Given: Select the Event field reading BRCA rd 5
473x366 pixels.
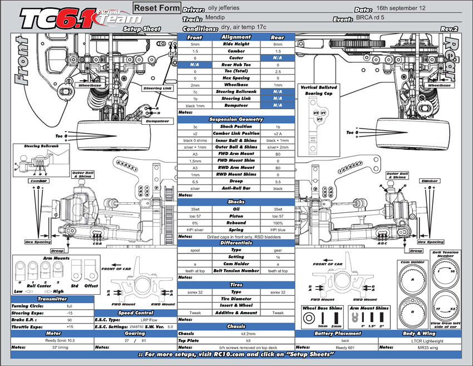Looking at the screenshot, I should [407, 18].
